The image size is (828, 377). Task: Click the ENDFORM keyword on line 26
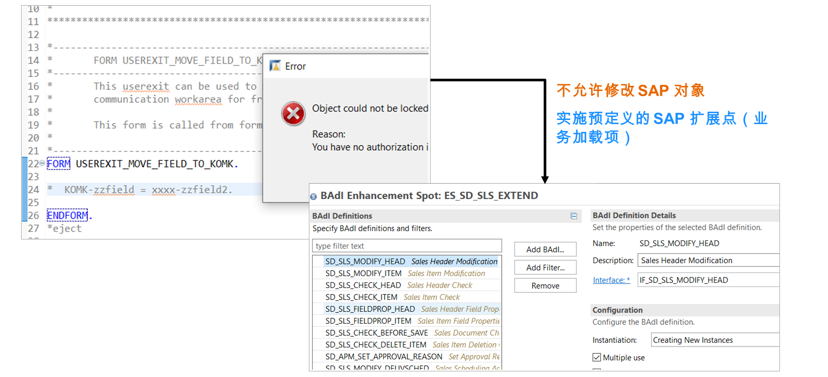pos(67,215)
